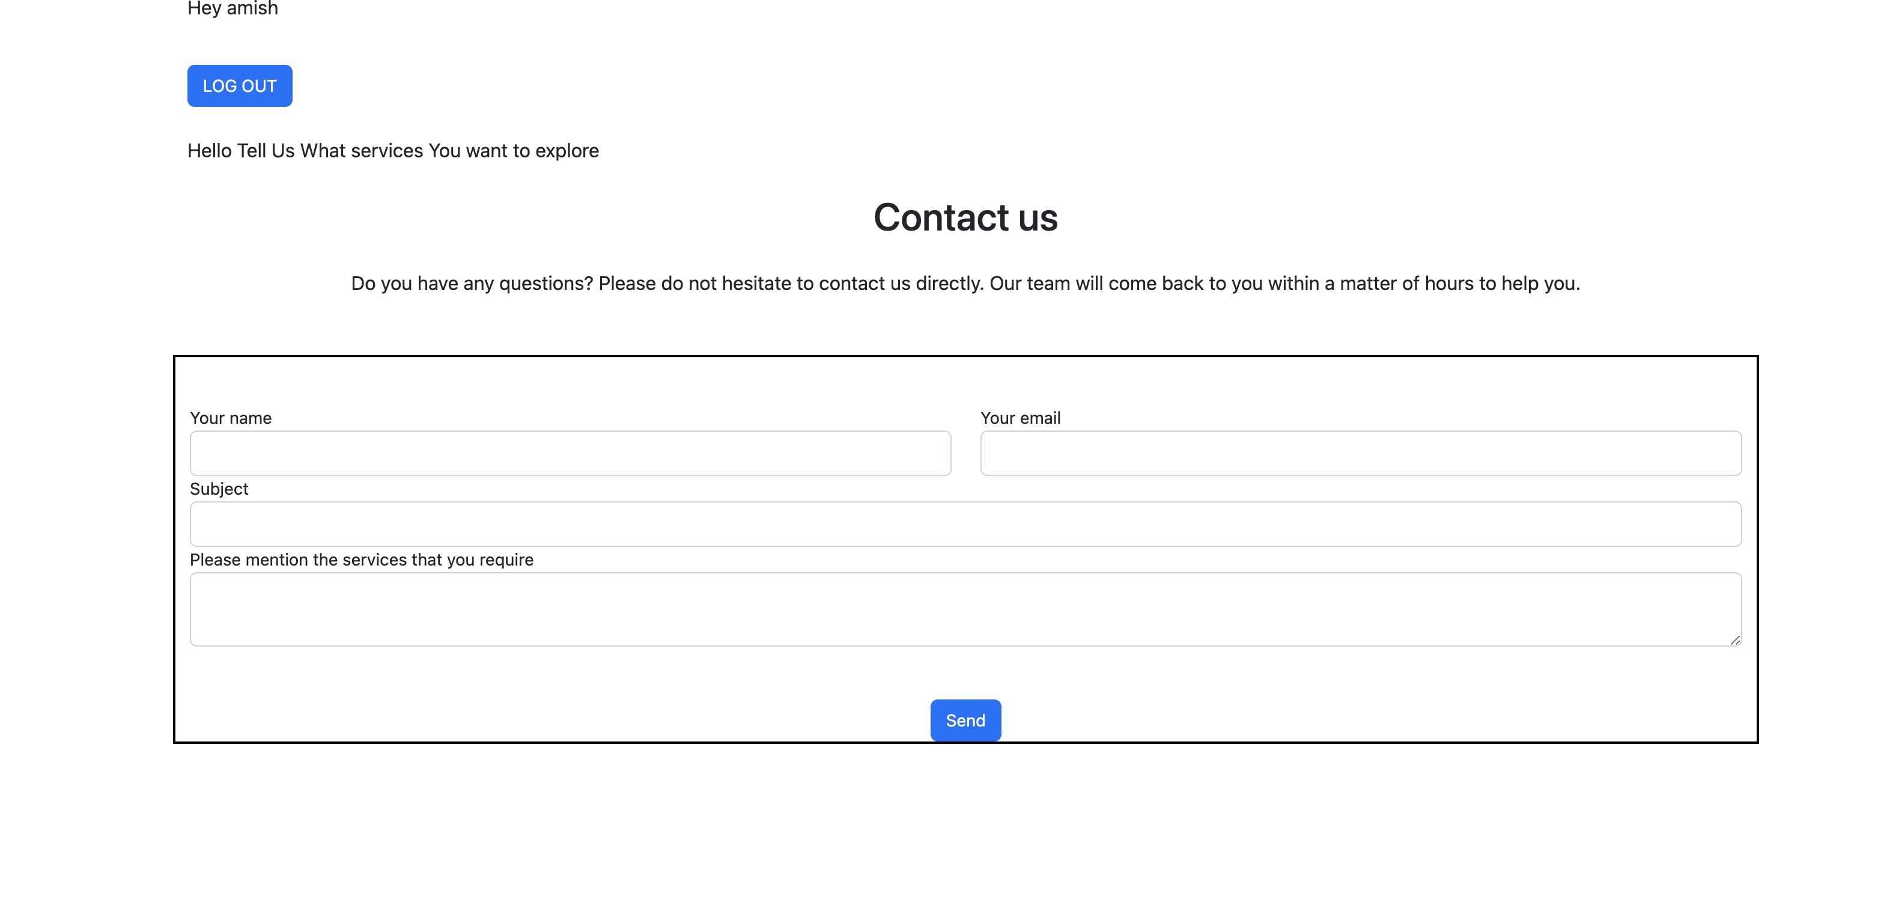
Task: Click the Hey amish greeting text
Action: (232, 9)
